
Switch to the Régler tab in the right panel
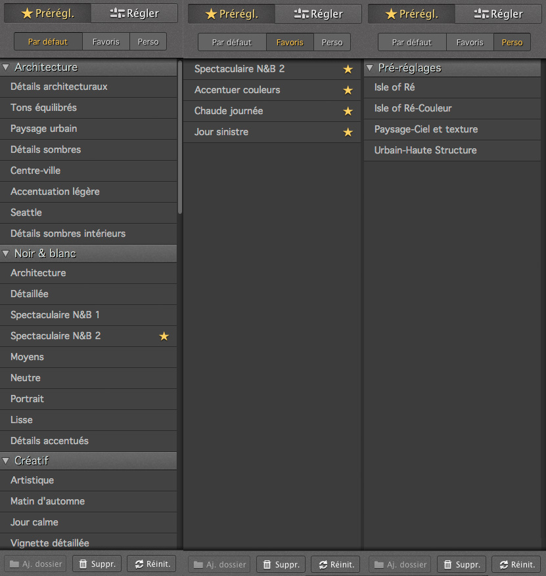point(498,14)
